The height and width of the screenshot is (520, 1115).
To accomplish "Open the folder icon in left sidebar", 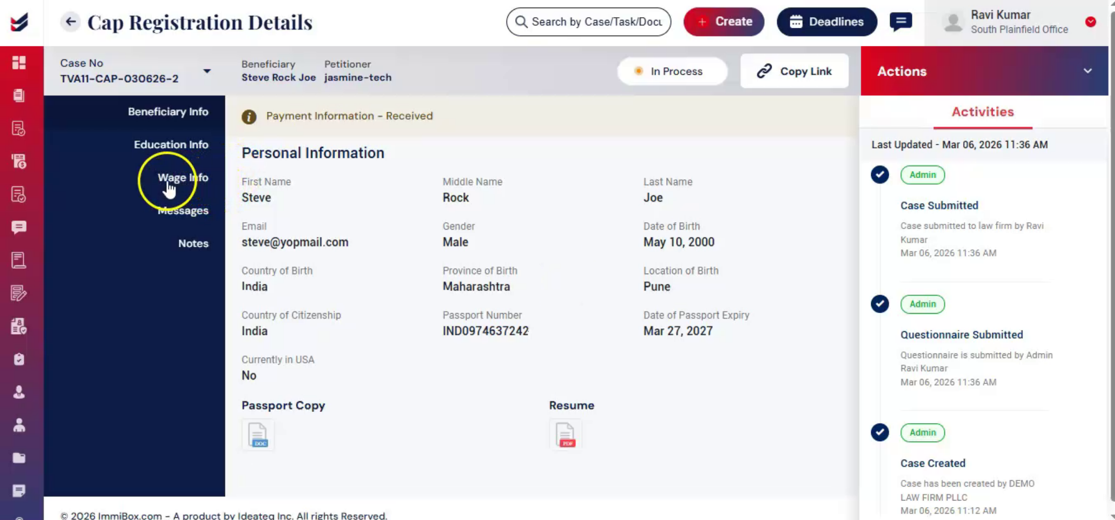I will (x=19, y=458).
